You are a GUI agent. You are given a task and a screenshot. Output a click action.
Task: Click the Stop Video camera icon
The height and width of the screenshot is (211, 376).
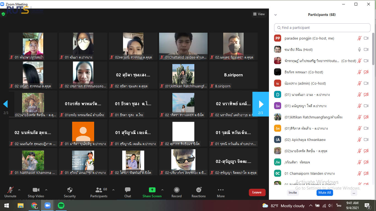coord(36,190)
